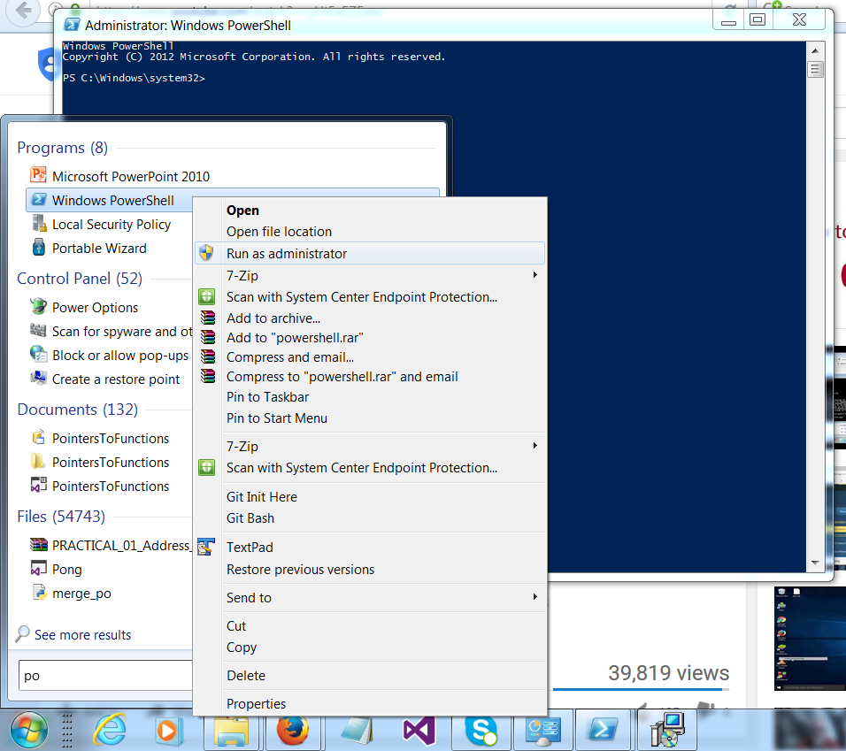Click the merge_po file icon
The image size is (846, 751).
tap(40, 592)
